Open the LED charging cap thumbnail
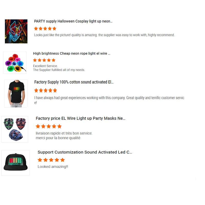 16,163
